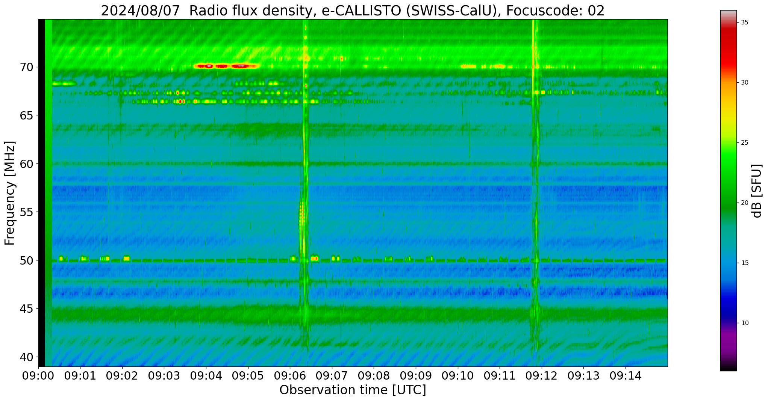Click the 60 MHz frequency tick label
Screen dimensions: 768x401
[x=26, y=164]
